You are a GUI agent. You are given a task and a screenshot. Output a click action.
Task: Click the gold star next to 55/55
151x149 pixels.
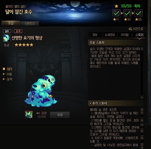(116, 6)
